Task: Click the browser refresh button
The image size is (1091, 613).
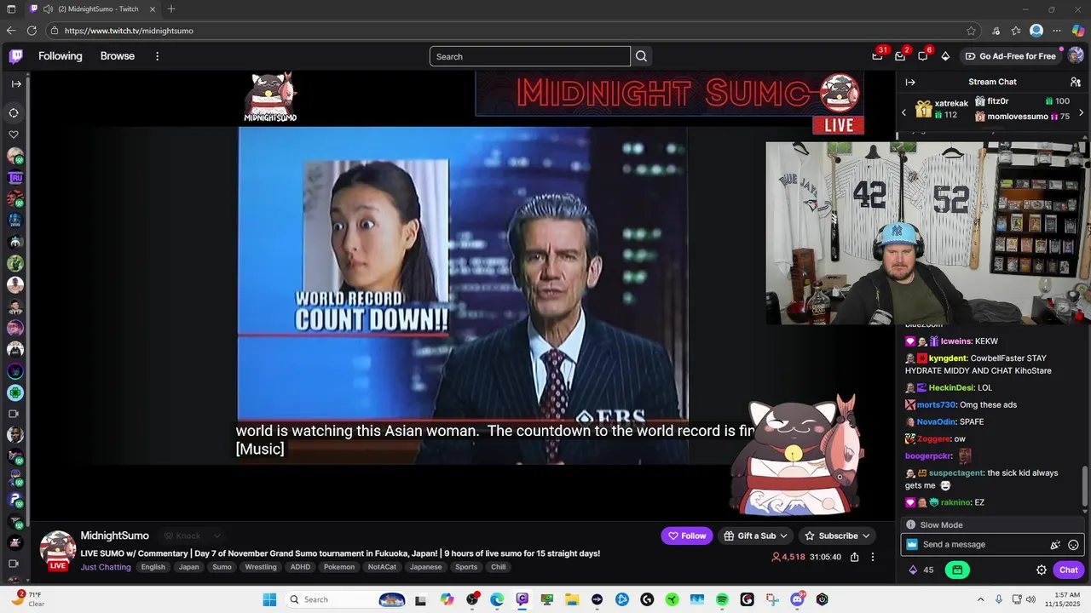Action: tap(32, 31)
